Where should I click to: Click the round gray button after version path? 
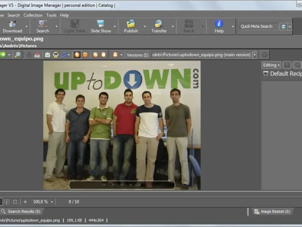tap(265, 55)
